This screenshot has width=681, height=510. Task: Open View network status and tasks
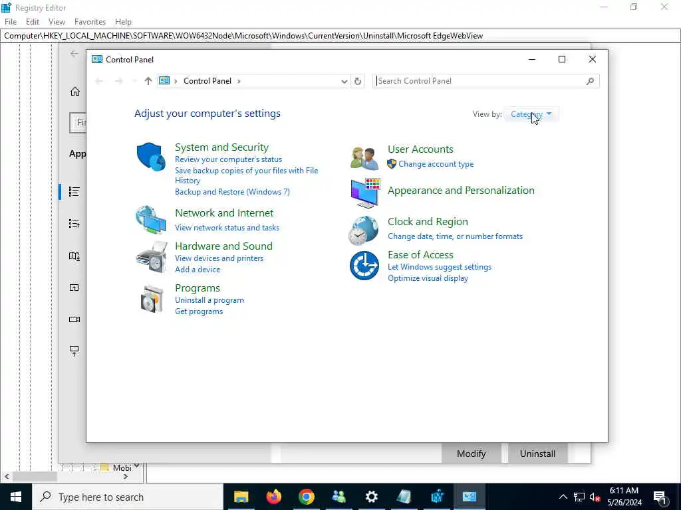pyautogui.click(x=227, y=228)
